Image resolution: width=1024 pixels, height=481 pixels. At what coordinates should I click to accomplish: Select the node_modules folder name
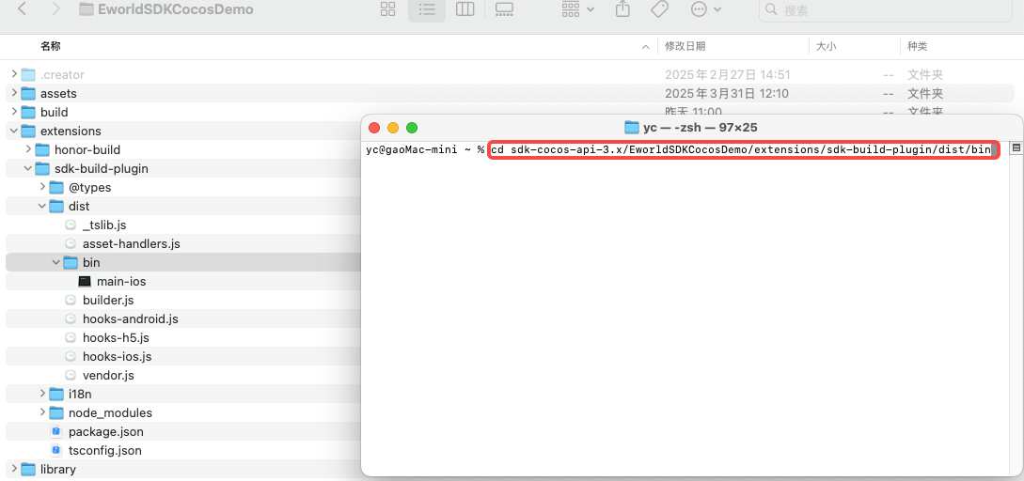click(x=110, y=413)
